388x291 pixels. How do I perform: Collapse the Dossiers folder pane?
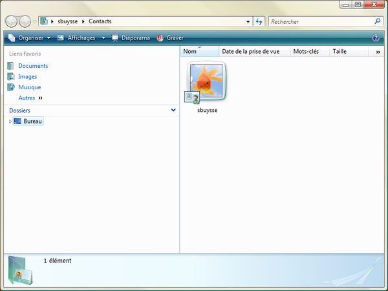click(x=173, y=111)
